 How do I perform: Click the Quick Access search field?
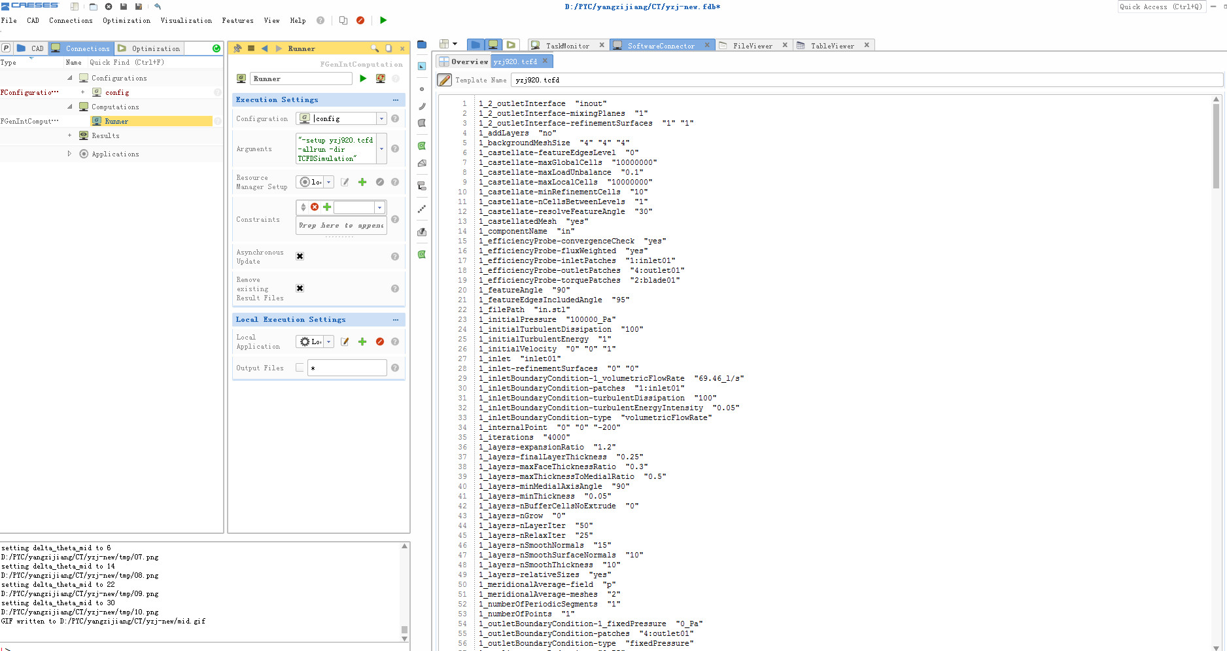click(x=1161, y=7)
